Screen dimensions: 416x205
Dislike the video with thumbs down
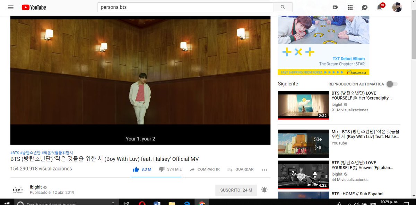tap(170, 169)
